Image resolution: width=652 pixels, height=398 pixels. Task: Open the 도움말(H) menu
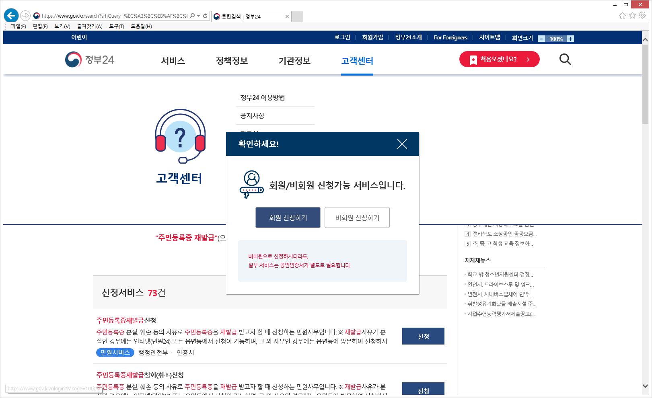(141, 26)
